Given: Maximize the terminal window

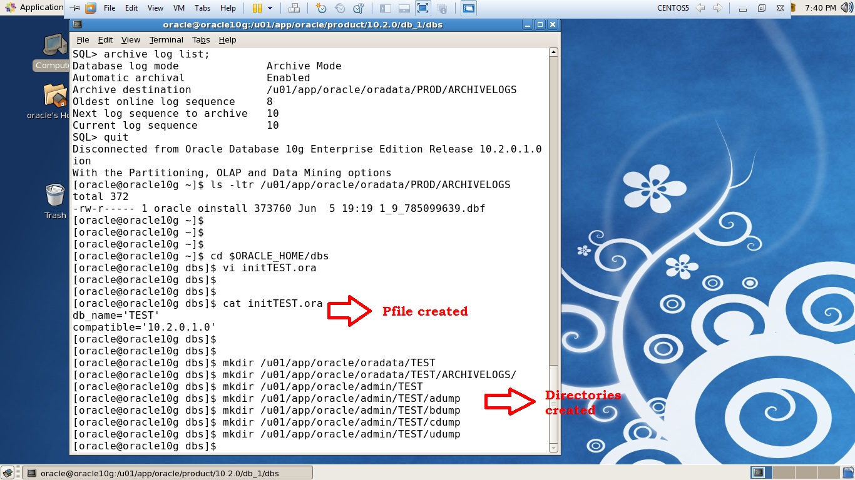Looking at the screenshot, I should tap(540, 24).
